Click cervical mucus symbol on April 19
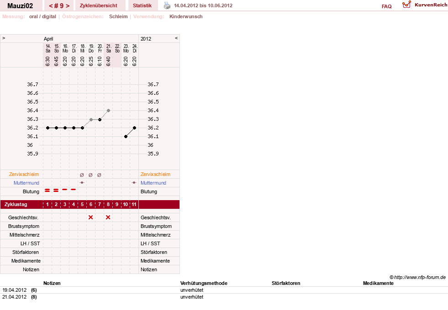Image resolution: width=448 pixels, height=310 pixels. tap(90, 175)
